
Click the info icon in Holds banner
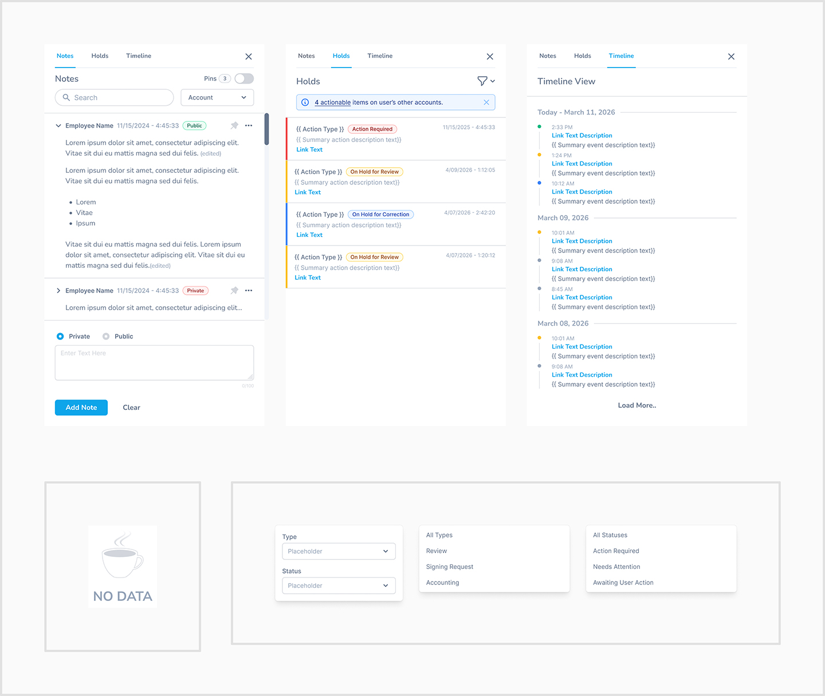pyautogui.click(x=305, y=102)
